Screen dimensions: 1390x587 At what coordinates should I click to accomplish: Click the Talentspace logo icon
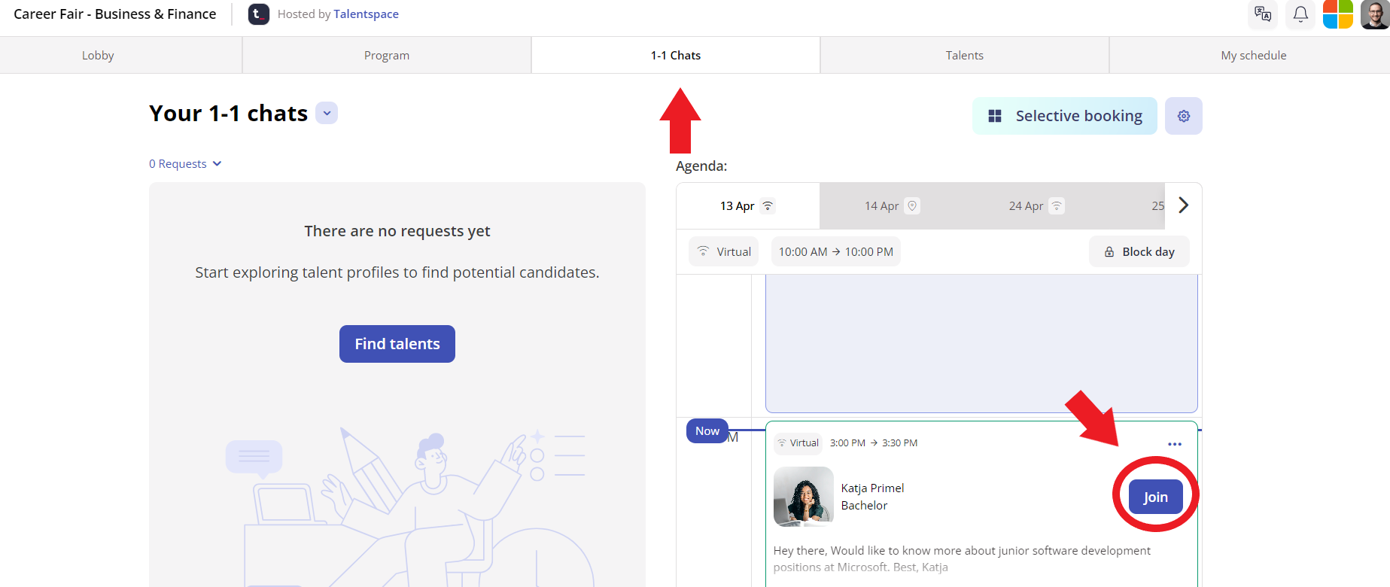tap(259, 14)
